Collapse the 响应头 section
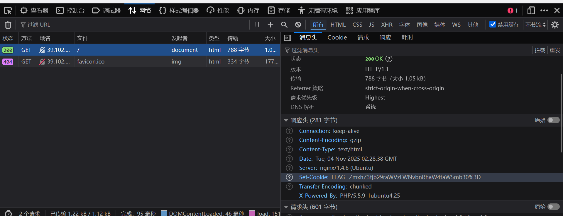The height and width of the screenshot is (216, 563). [286, 120]
